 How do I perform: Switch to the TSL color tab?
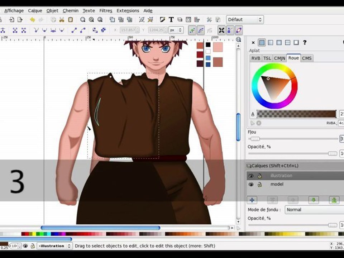pos(267,58)
